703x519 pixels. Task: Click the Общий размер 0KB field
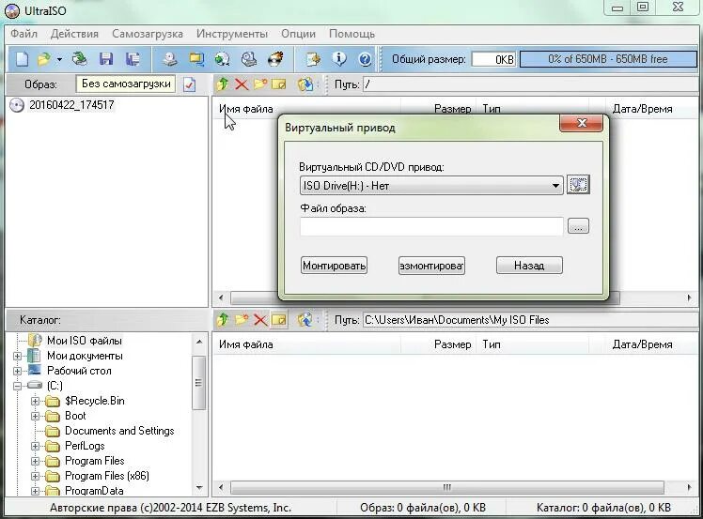click(x=493, y=59)
